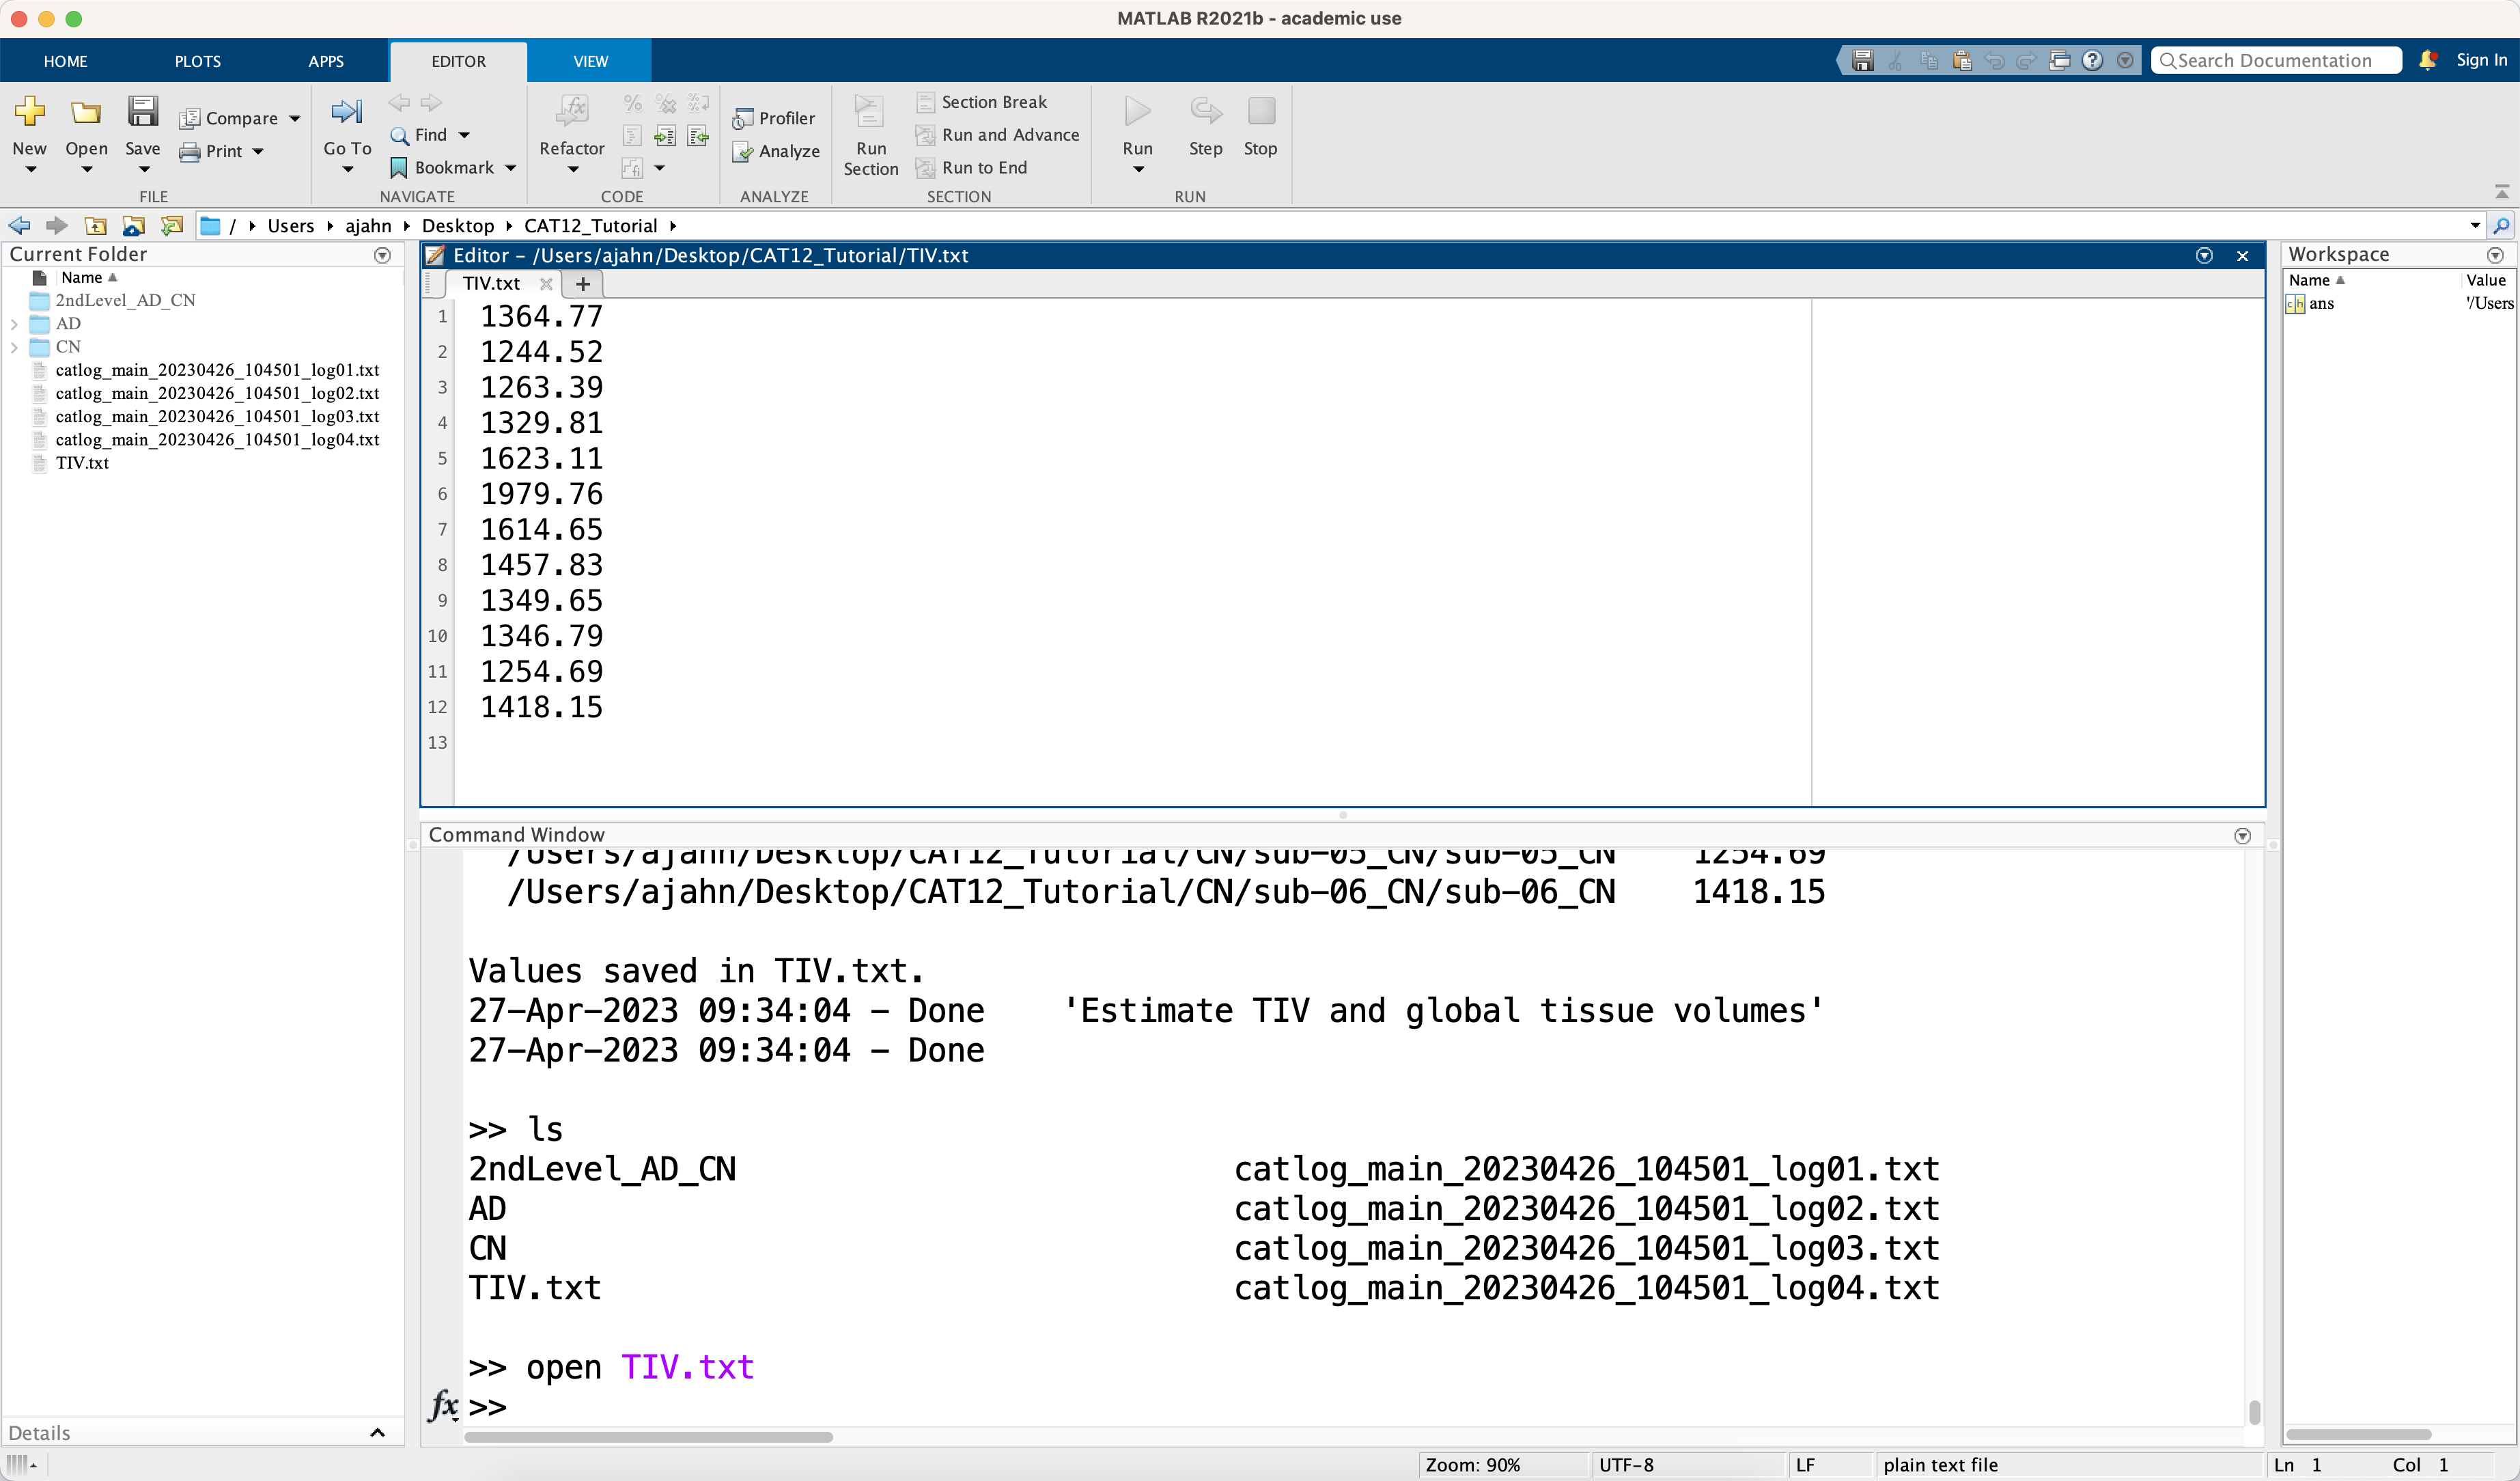Click the Refactor fx icon
Image resolution: width=2520 pixels, height=1481 pixels.
(571, 111)
